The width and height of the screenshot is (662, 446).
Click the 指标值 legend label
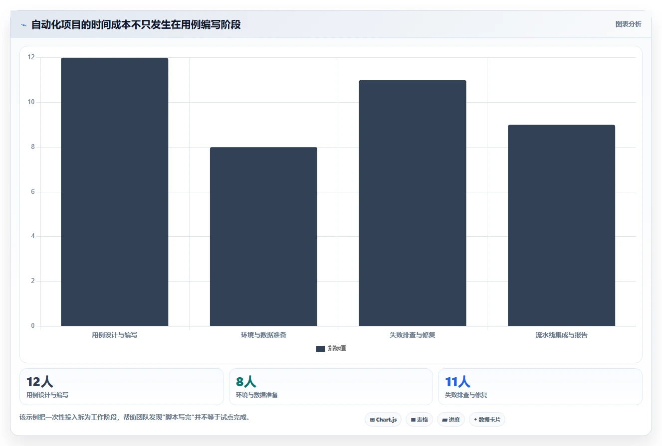(x=337, y=348)
